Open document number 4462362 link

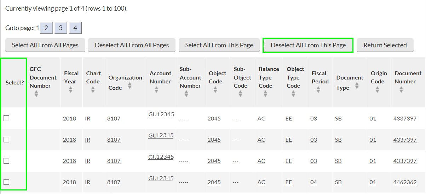click(405, 182)
